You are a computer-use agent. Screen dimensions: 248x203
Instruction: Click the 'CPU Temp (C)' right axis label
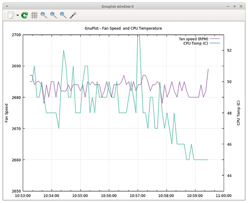tap(238, 113)
